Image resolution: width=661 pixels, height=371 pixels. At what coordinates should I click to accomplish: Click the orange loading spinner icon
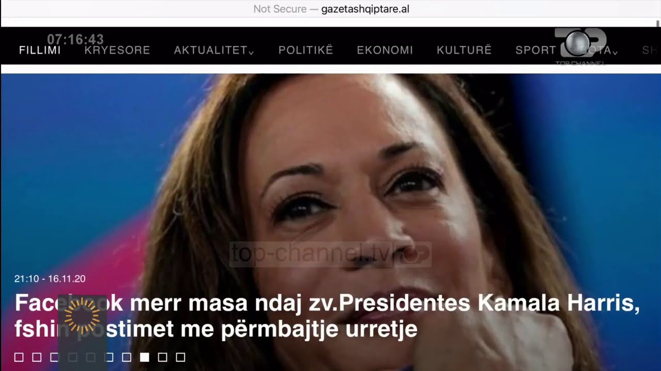coord(82,315)
